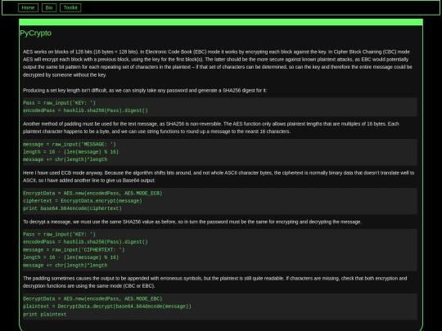Click code line ciphertext = EncryptData.encrypt(message)
This screenshot has width=442, height=331.
(x=83, y=201)
